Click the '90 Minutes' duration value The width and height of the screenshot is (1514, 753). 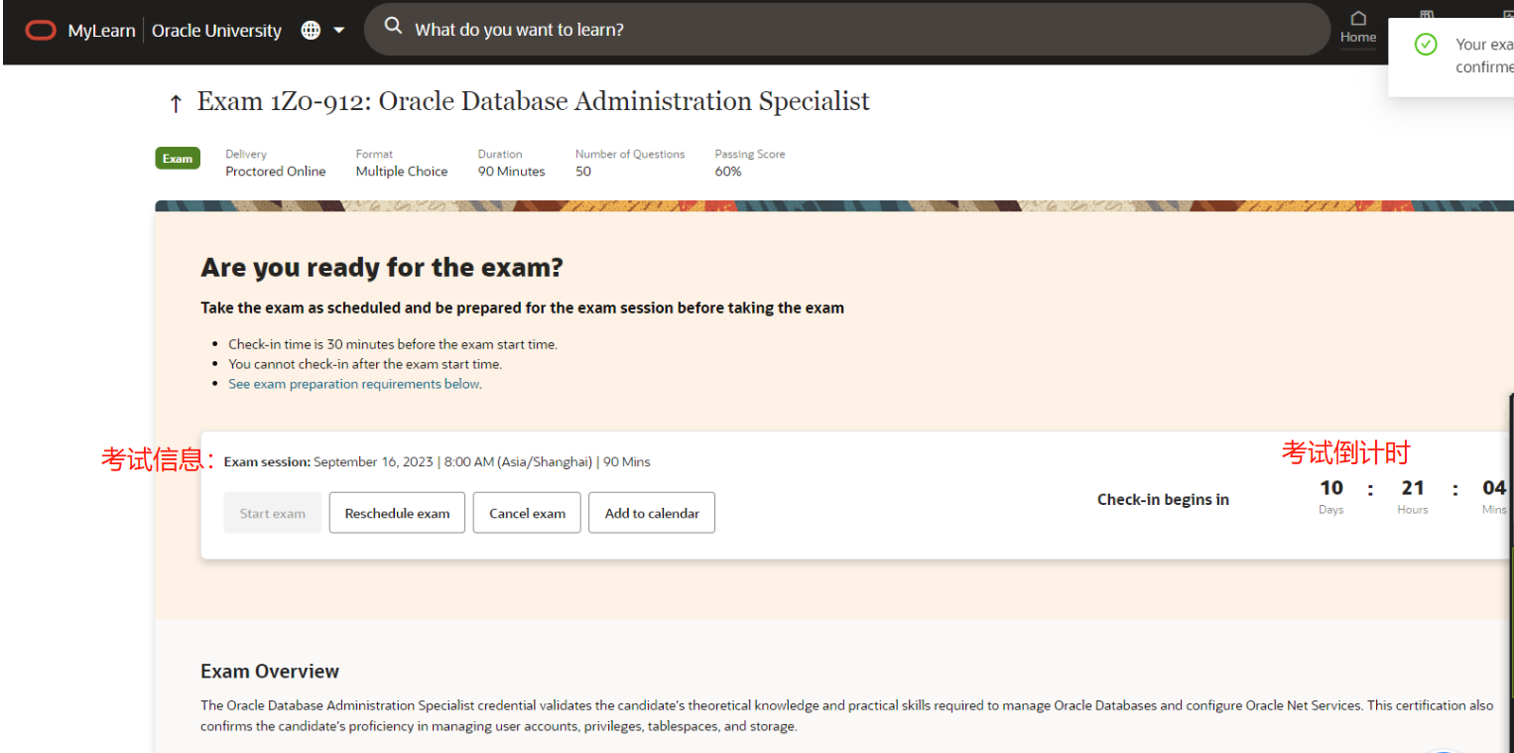pyautogui.click(x=512, y=172)
